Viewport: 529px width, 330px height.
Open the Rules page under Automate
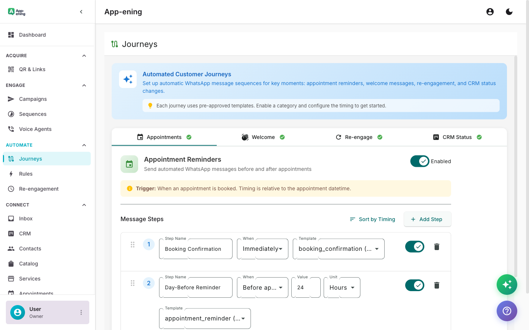tap(26, 173)
